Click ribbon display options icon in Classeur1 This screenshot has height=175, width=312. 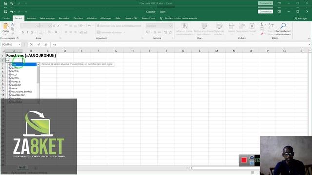[x=279, y=12]
